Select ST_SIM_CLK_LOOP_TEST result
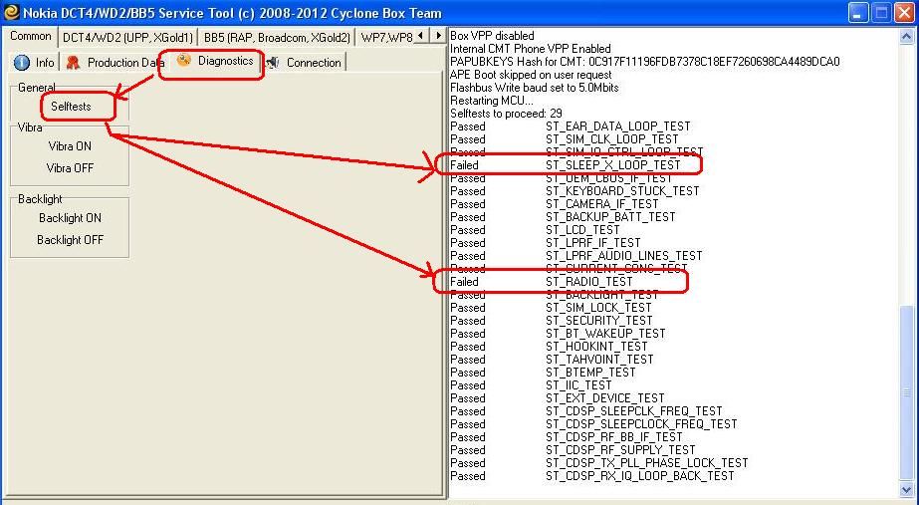 (x=564, y=139)
